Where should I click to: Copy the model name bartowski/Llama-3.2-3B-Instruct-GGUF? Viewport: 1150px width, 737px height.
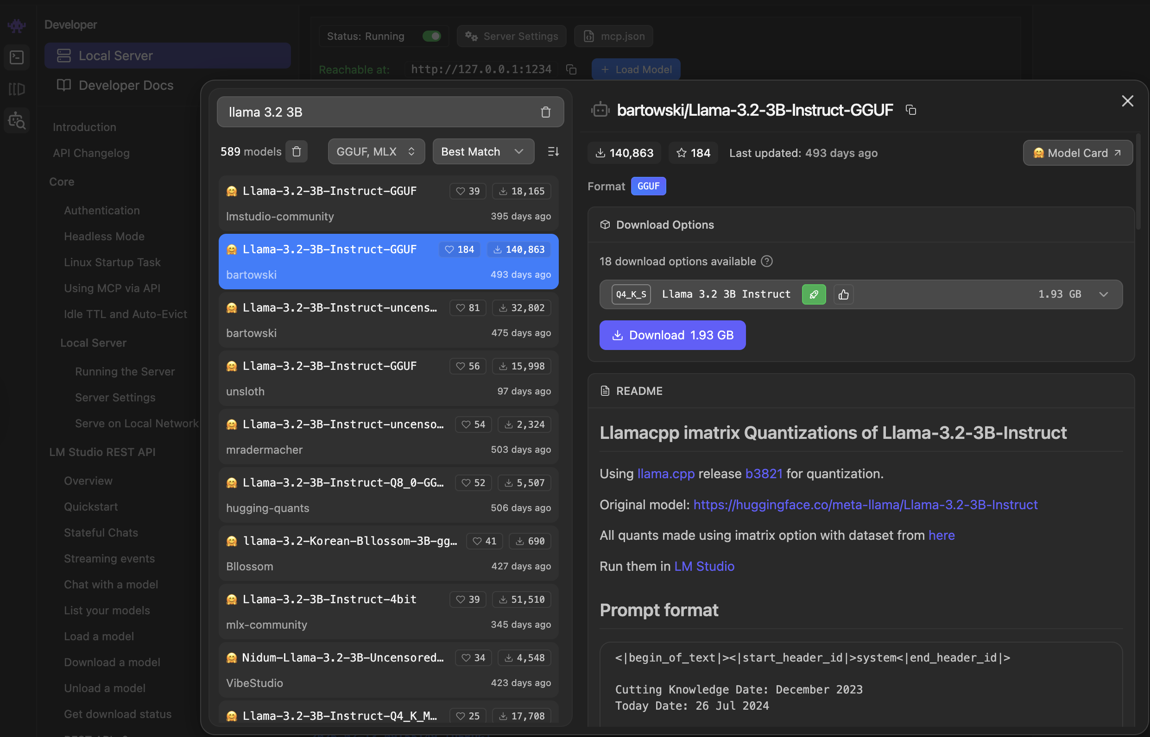(910, 110)
